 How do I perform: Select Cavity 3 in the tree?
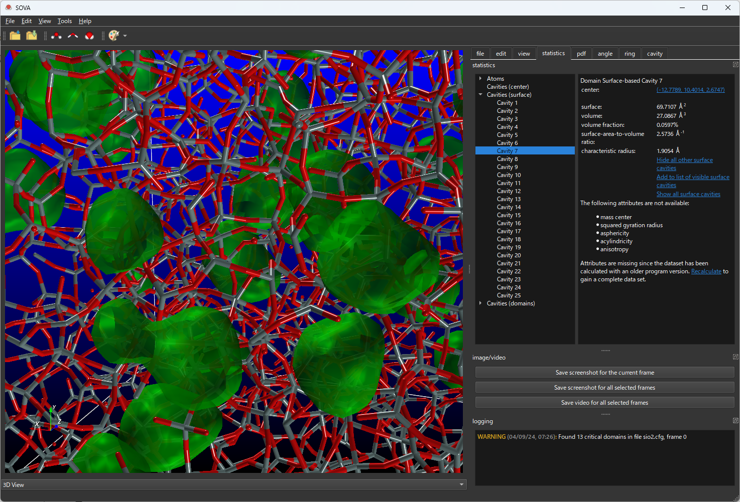507,119
